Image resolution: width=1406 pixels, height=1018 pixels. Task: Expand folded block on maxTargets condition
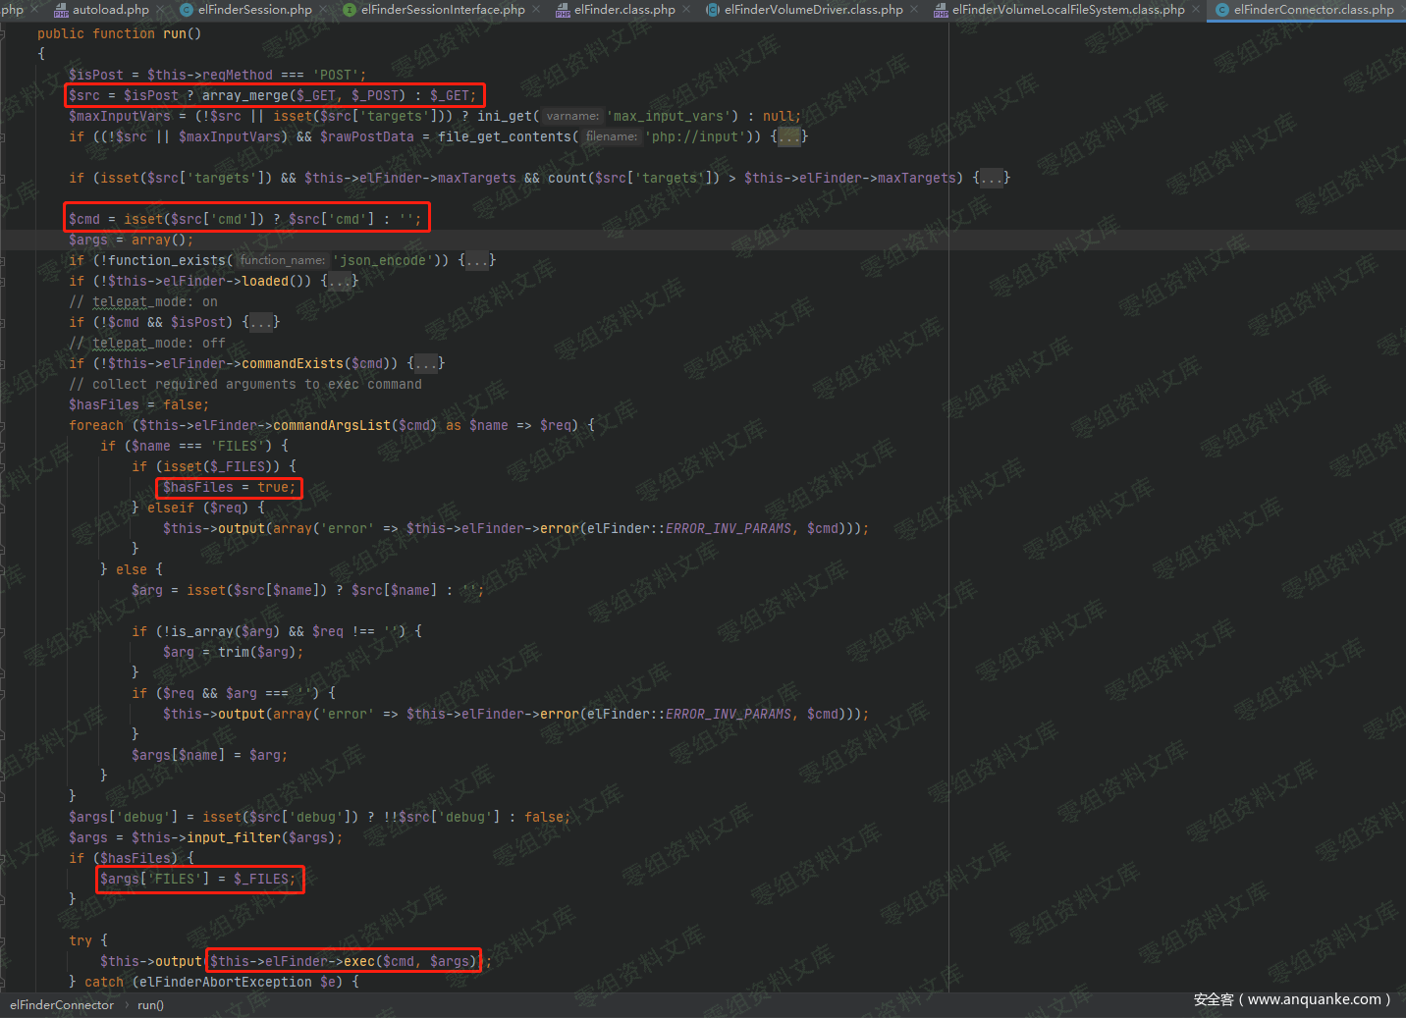click(992, 179)
